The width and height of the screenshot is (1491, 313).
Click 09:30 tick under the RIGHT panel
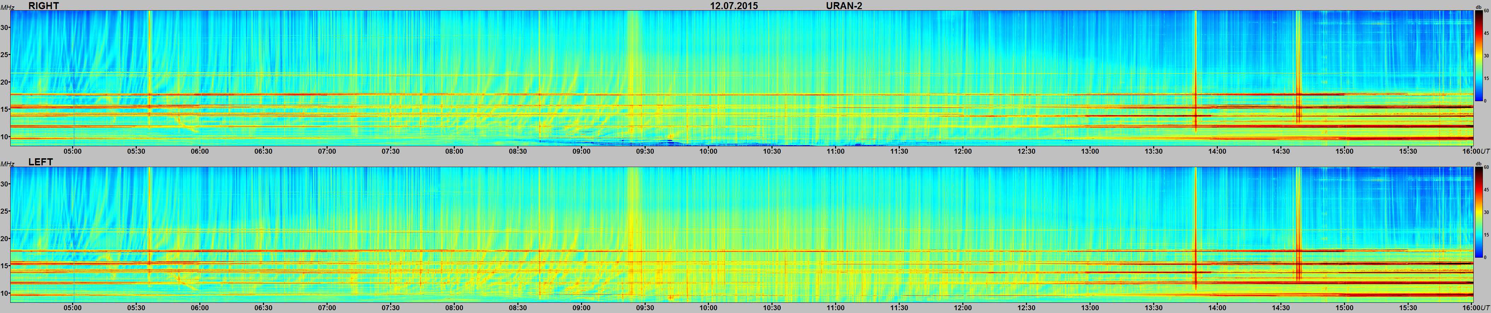tap(645, 151)
